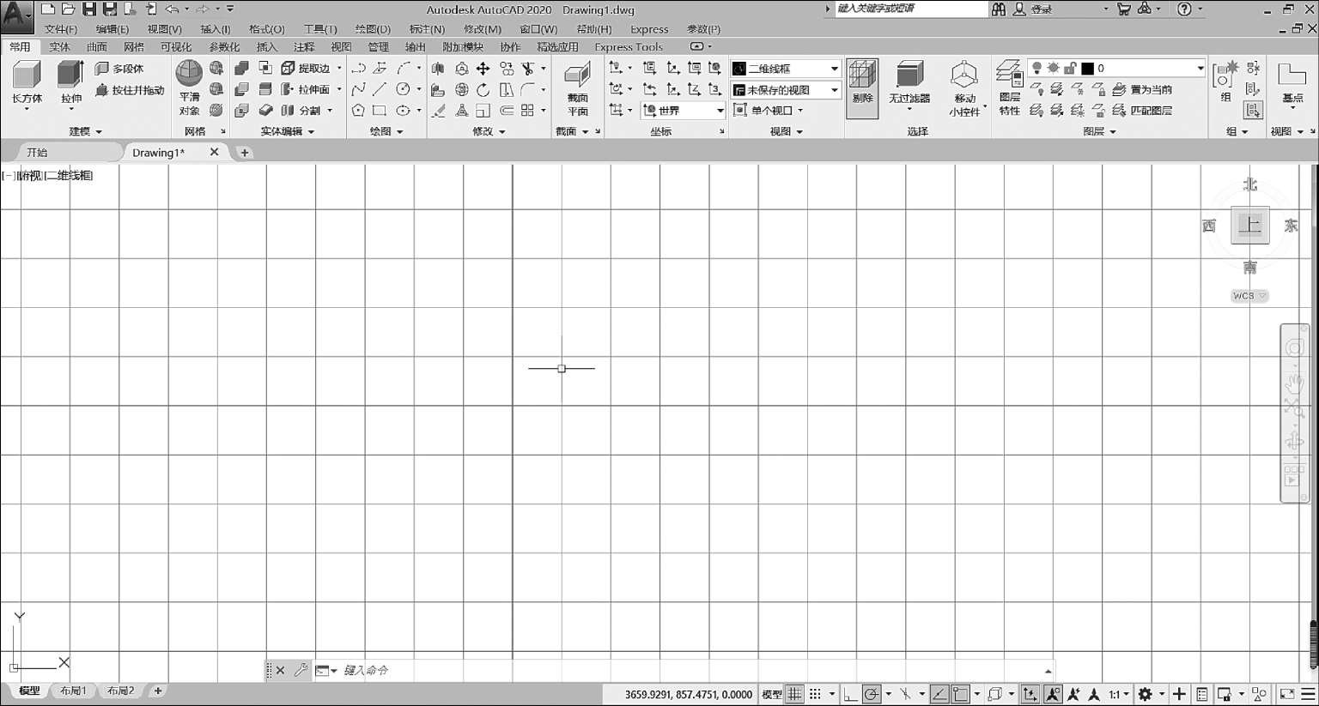Toggle grid display in status bar
This screenshot has height=706, width=1319.
(795, 694)
